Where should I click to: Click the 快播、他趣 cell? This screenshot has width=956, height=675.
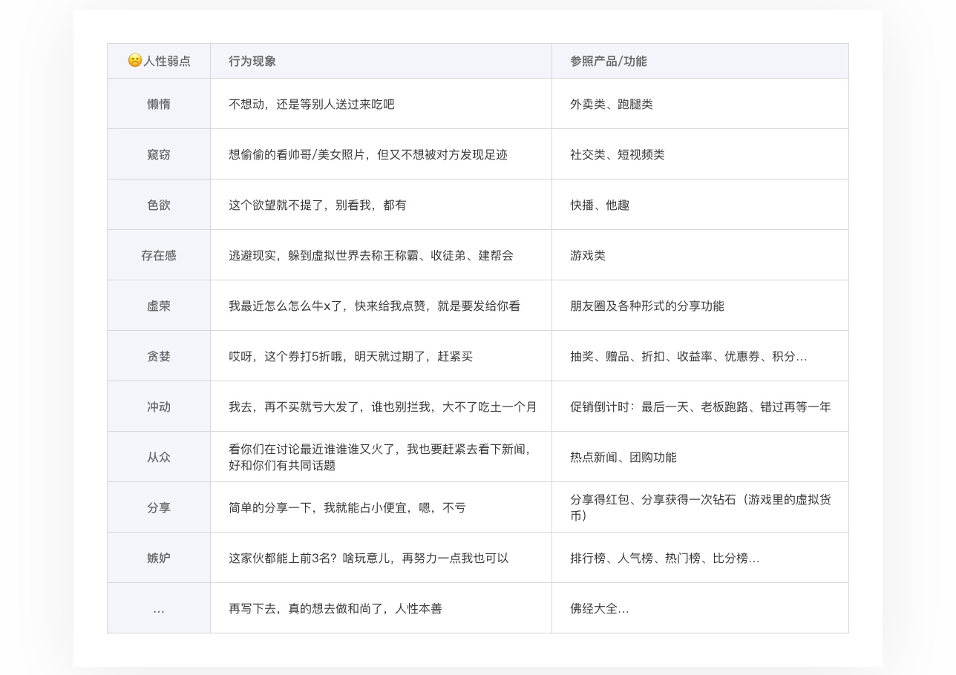click(x=597, y=205)
